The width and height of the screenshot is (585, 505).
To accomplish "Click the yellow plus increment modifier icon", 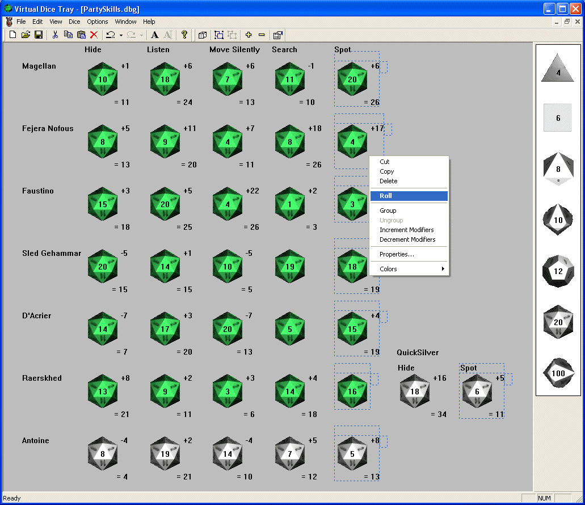I will point(249,35).
